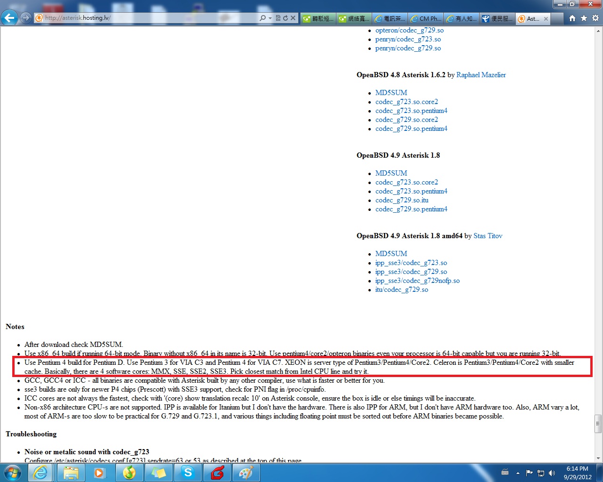Open Windows Explorer folder icon on taskbar

tap(71, 473)
